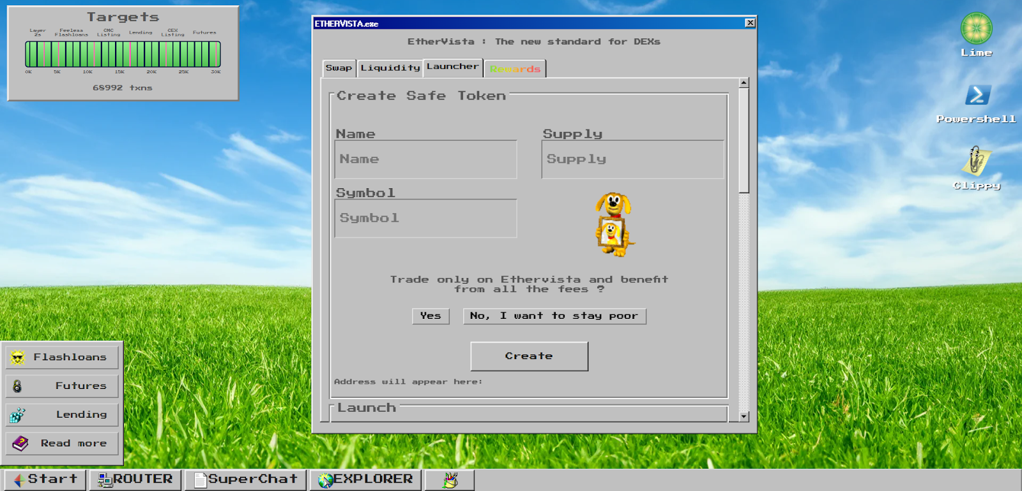Image resolution: width=1022 pixels, height=491 pixels.
Task: Choose "No, I want to stay poor"
Action: [554, 316]
